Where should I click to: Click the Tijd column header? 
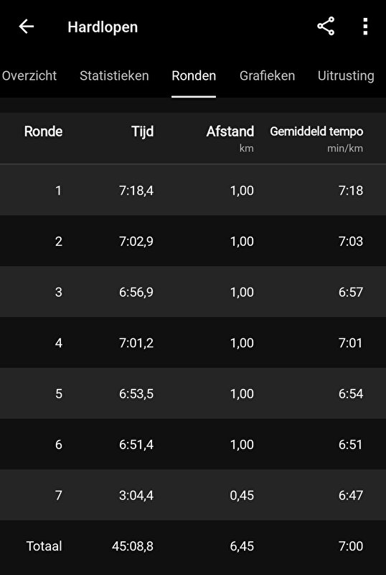[x=143, y=132]
